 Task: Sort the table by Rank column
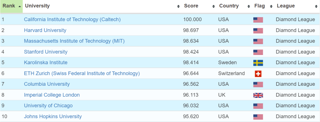tap(11, 6)
